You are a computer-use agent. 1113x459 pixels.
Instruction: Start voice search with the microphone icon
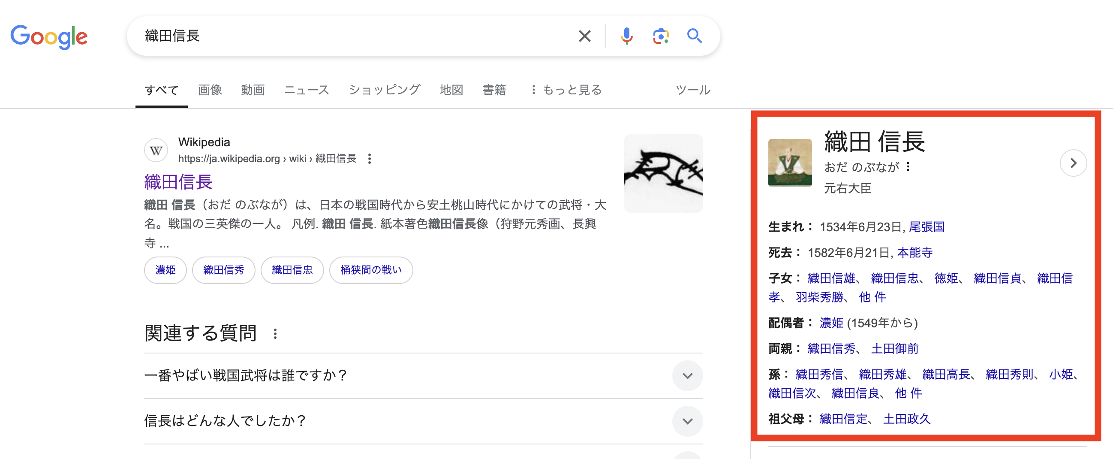626,36
